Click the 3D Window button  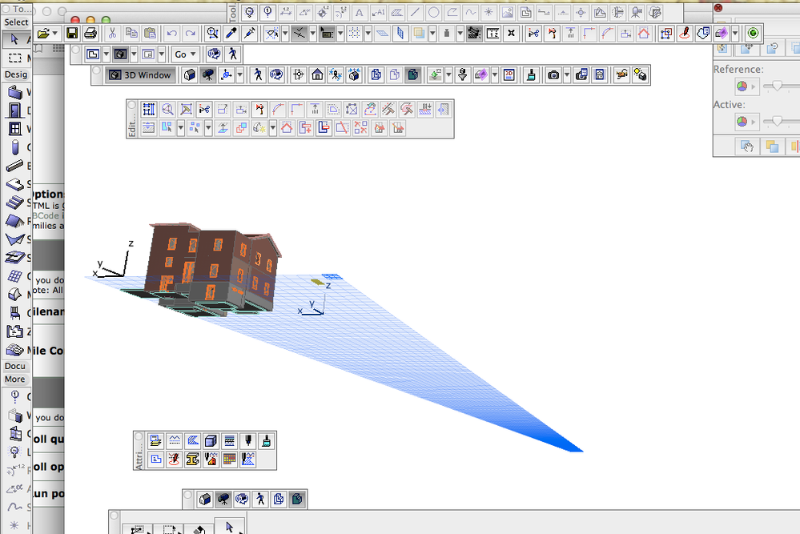pyautogui.click(x=142, y=74)
